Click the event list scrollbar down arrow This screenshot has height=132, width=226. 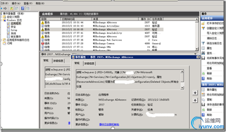(197, 49)
